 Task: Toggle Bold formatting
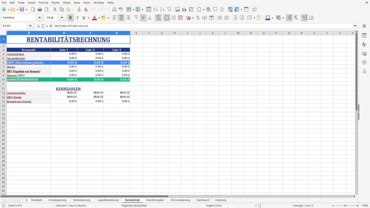click(70, 18)
